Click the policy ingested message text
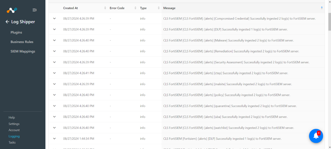Viewport: 331px width, 149px height. 227,95
